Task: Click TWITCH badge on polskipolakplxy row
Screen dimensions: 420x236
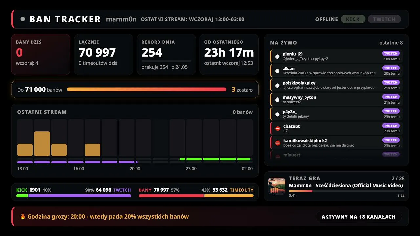Action: 391,82
